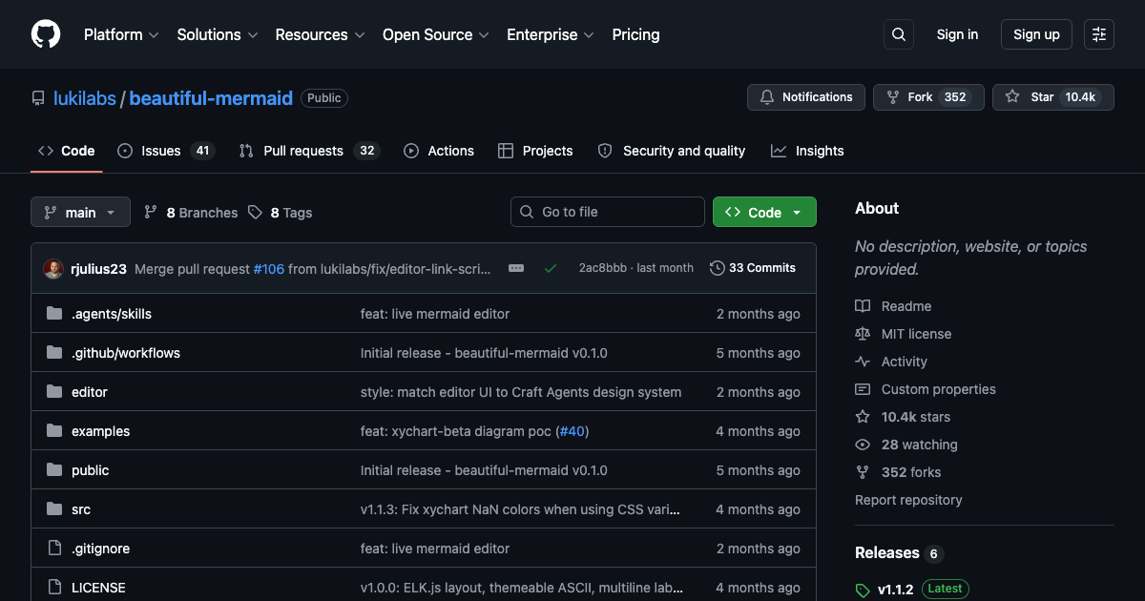
Task: Click the Notifications button
Action: point(806,97)
